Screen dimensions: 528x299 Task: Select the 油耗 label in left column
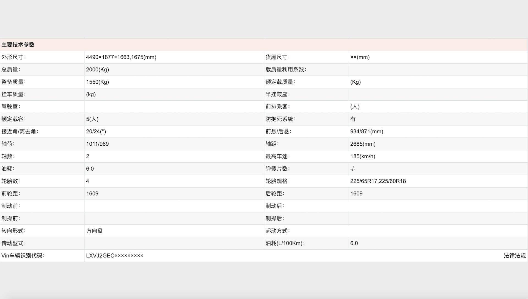[x=8, y=169]
